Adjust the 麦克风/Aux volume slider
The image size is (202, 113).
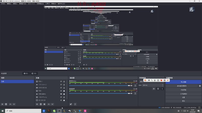[99, 86]
